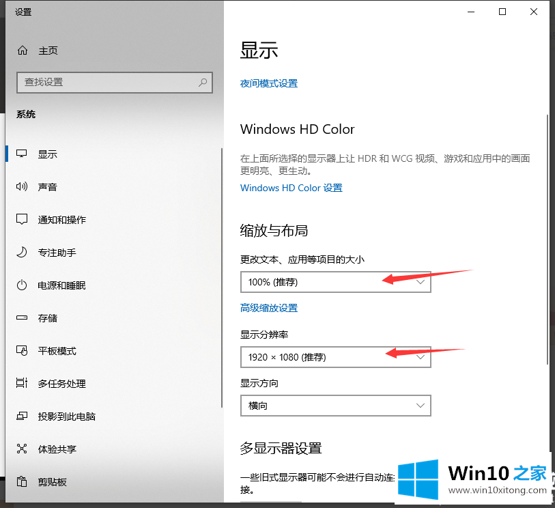The width and height of the screenshot is (555, 508).
Task: Go to 平板模式 settings
Action: [x=57, y=351]
